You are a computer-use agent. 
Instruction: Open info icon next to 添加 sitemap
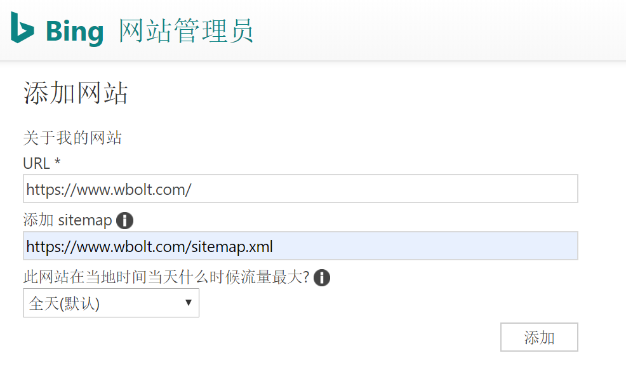pos(125,221)
